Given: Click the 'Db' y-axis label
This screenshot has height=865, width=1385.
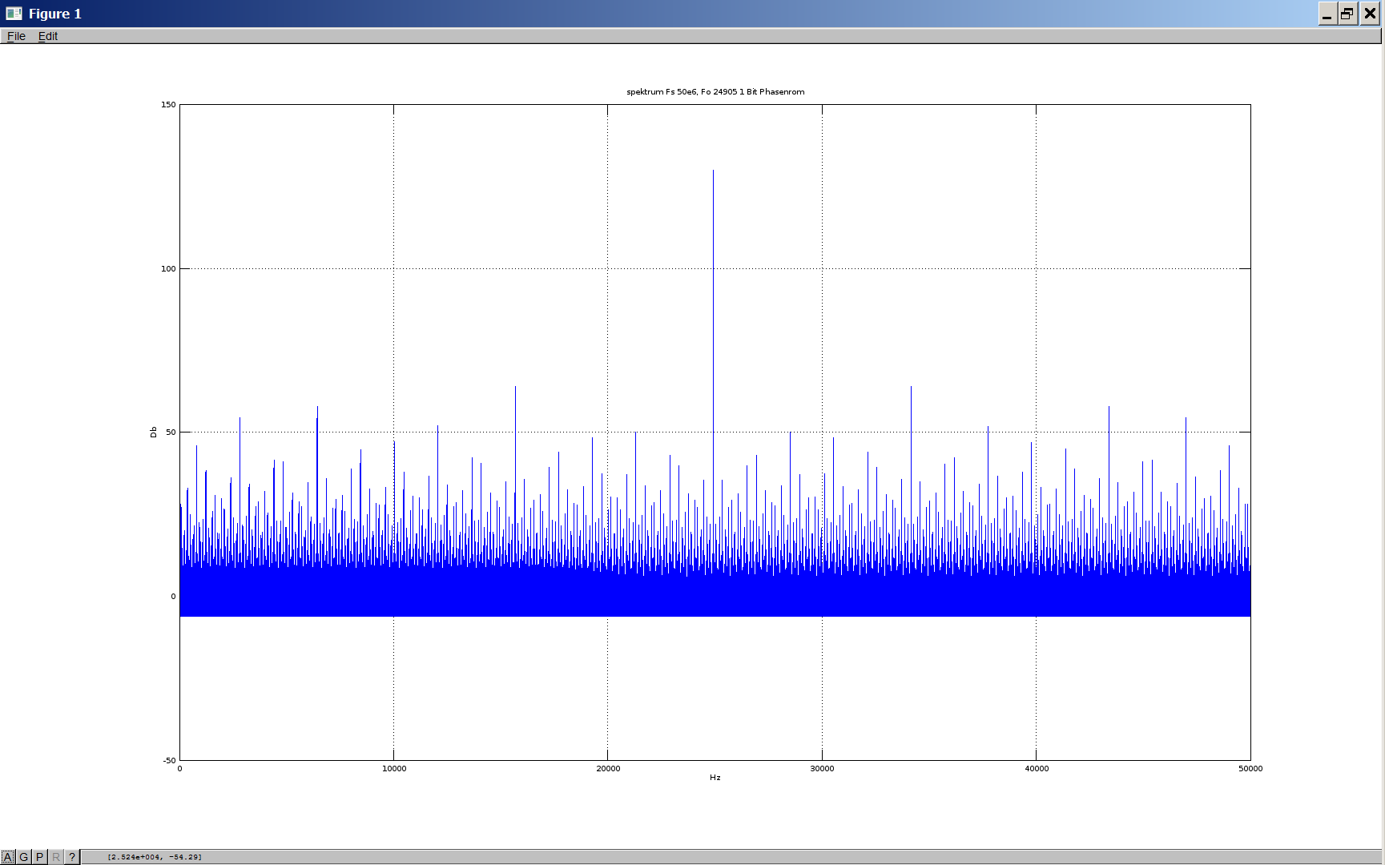Looking at the screenshot, I should click(153, 432).
